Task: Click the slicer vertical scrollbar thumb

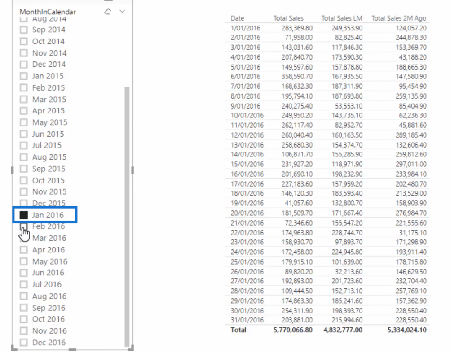Action: click(x=127, y=217)
